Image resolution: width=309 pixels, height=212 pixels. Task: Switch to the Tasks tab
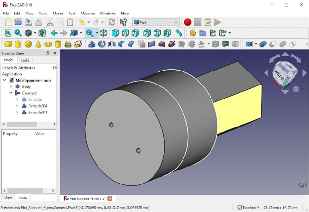coord(25,60)
